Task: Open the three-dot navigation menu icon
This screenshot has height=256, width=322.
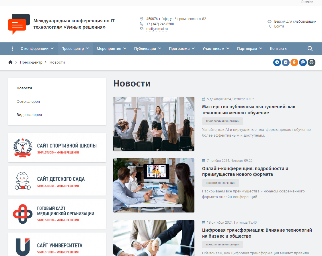Action: [12, 49]
